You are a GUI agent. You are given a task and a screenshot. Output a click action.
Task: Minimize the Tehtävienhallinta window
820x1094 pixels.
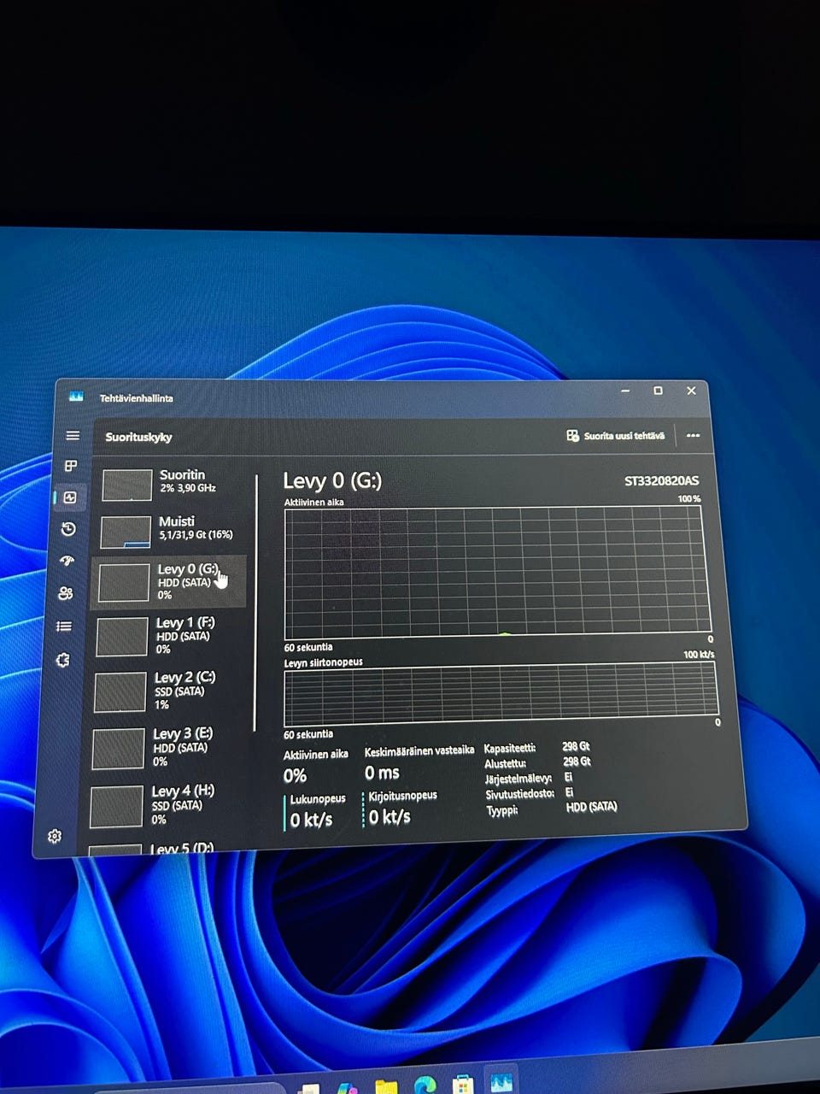click(x=625, y=391)
